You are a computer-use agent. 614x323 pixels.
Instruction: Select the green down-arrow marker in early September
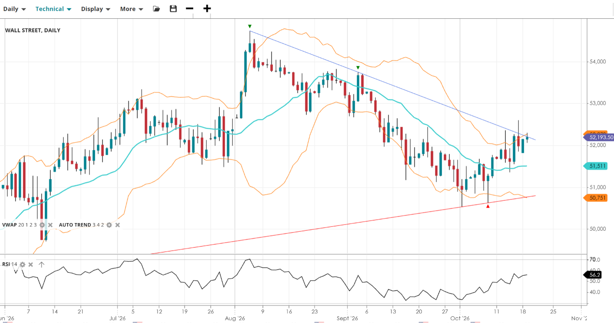(358, 68)
